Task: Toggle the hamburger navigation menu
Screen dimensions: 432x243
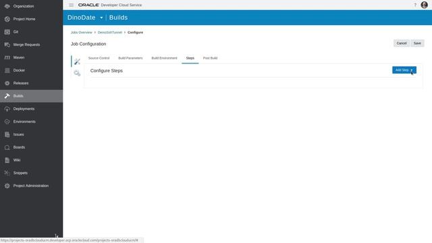Action: pyautogui.click(x=72, y=5)
